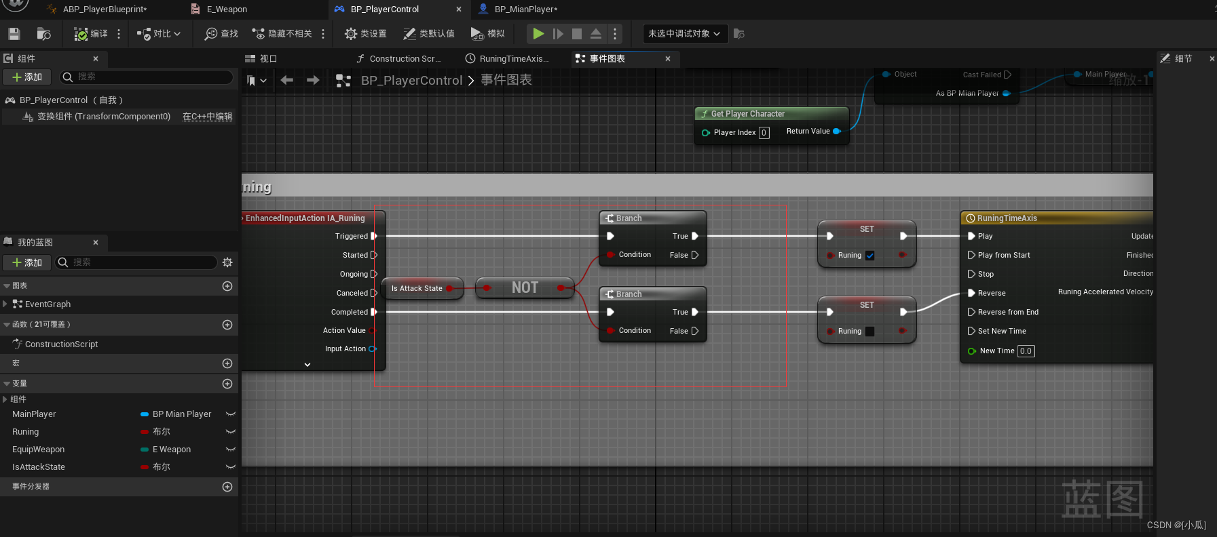This screenshot has width=1217, height=537.
Task: Close the 组件 components panel
Action: [96, 59]
